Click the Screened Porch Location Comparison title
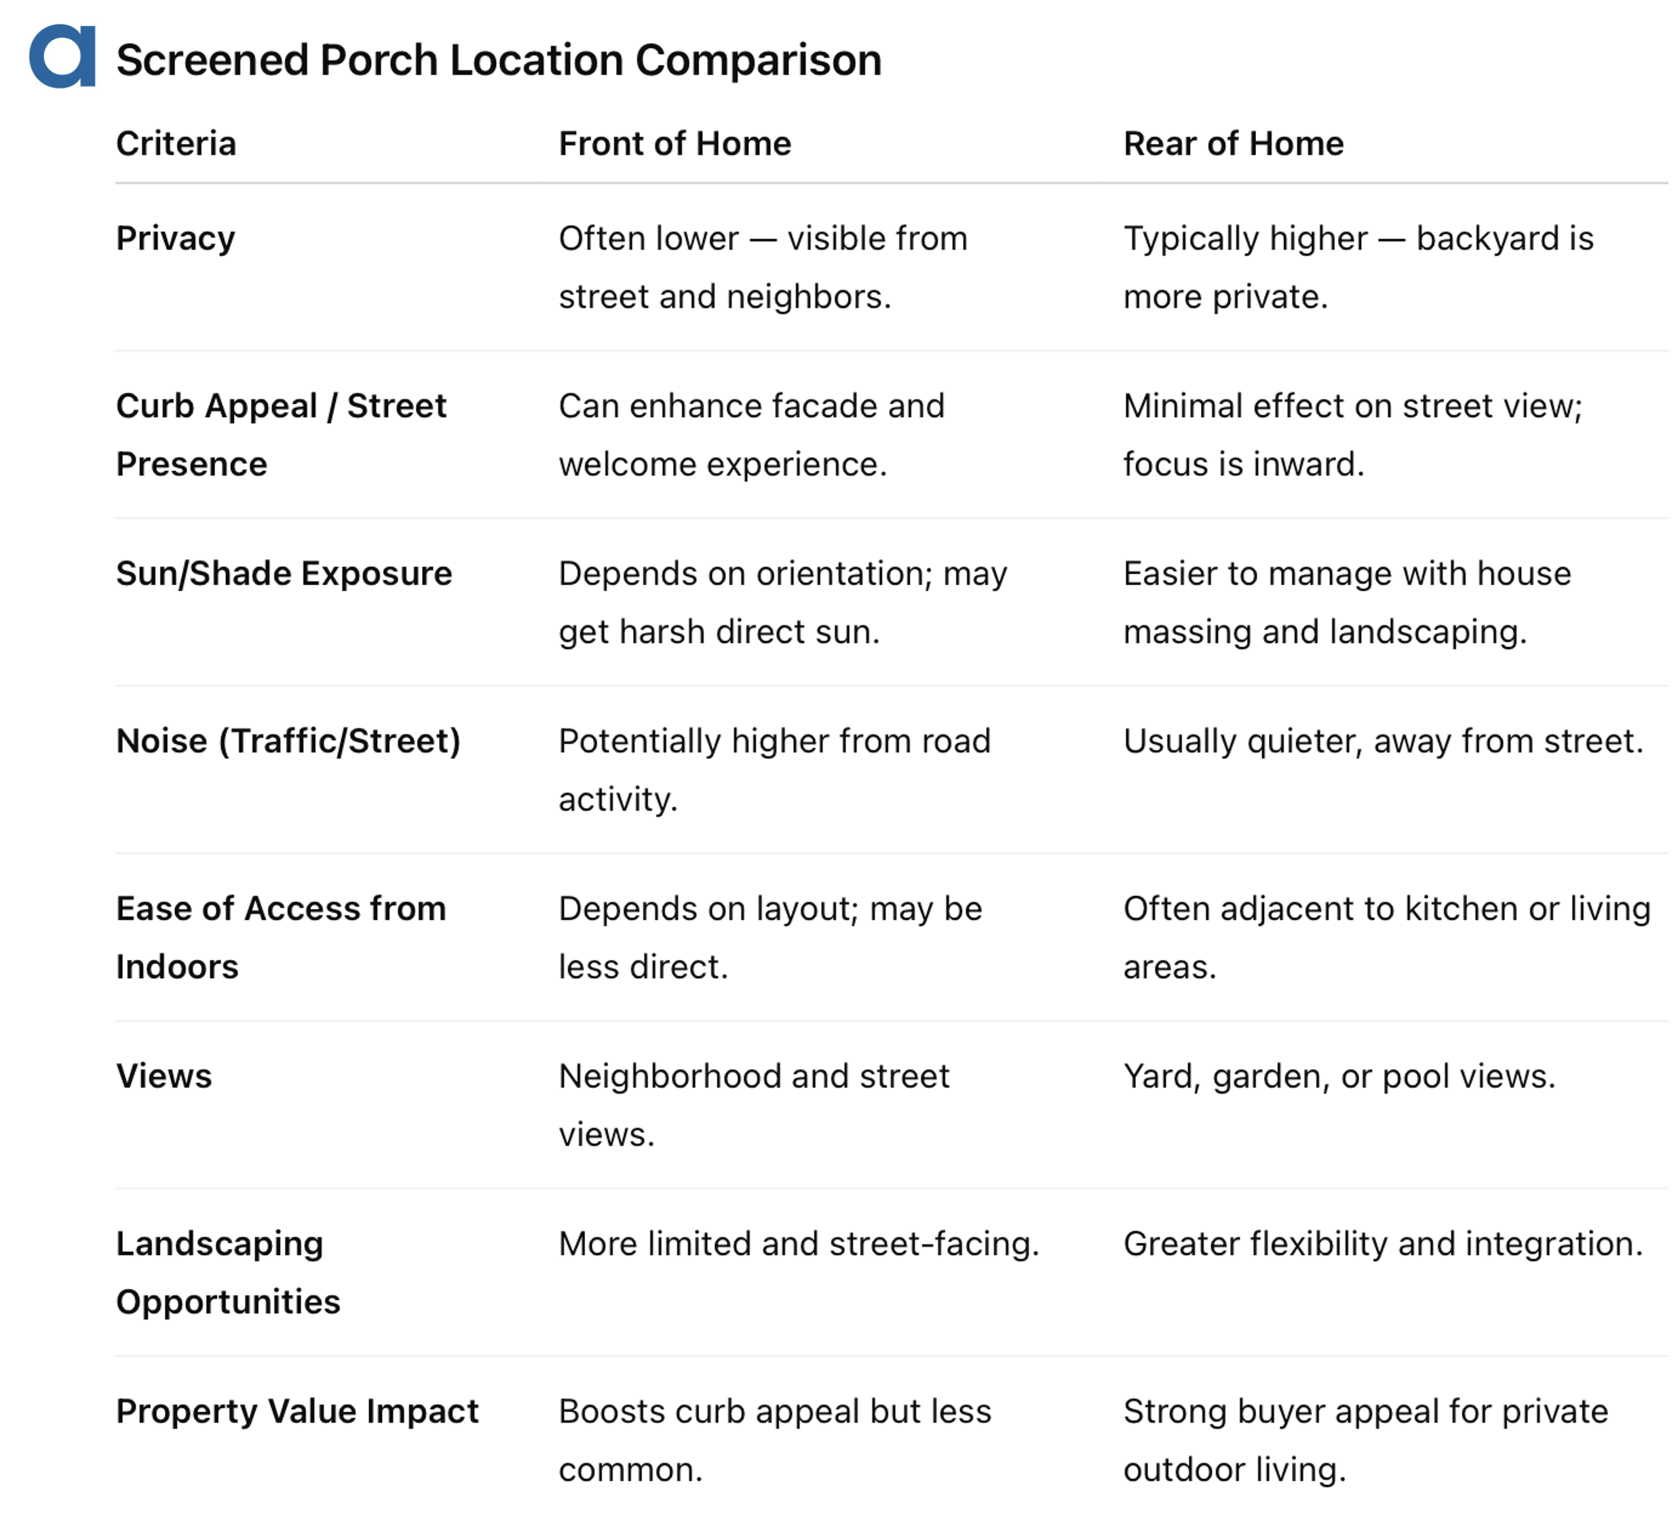The width and height of the screenshot is (1676, 1526). point(499,60)
